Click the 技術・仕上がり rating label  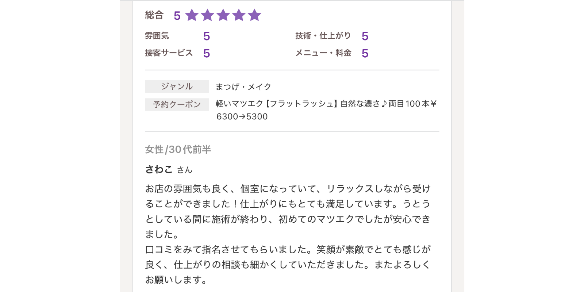323,35
